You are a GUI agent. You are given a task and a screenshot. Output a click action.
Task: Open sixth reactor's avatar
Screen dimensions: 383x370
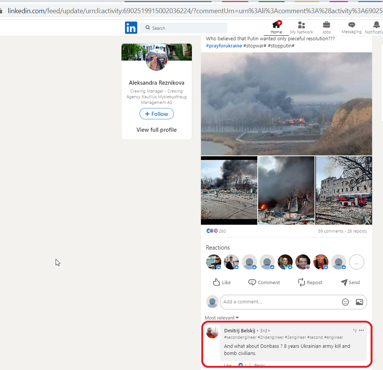303,262
